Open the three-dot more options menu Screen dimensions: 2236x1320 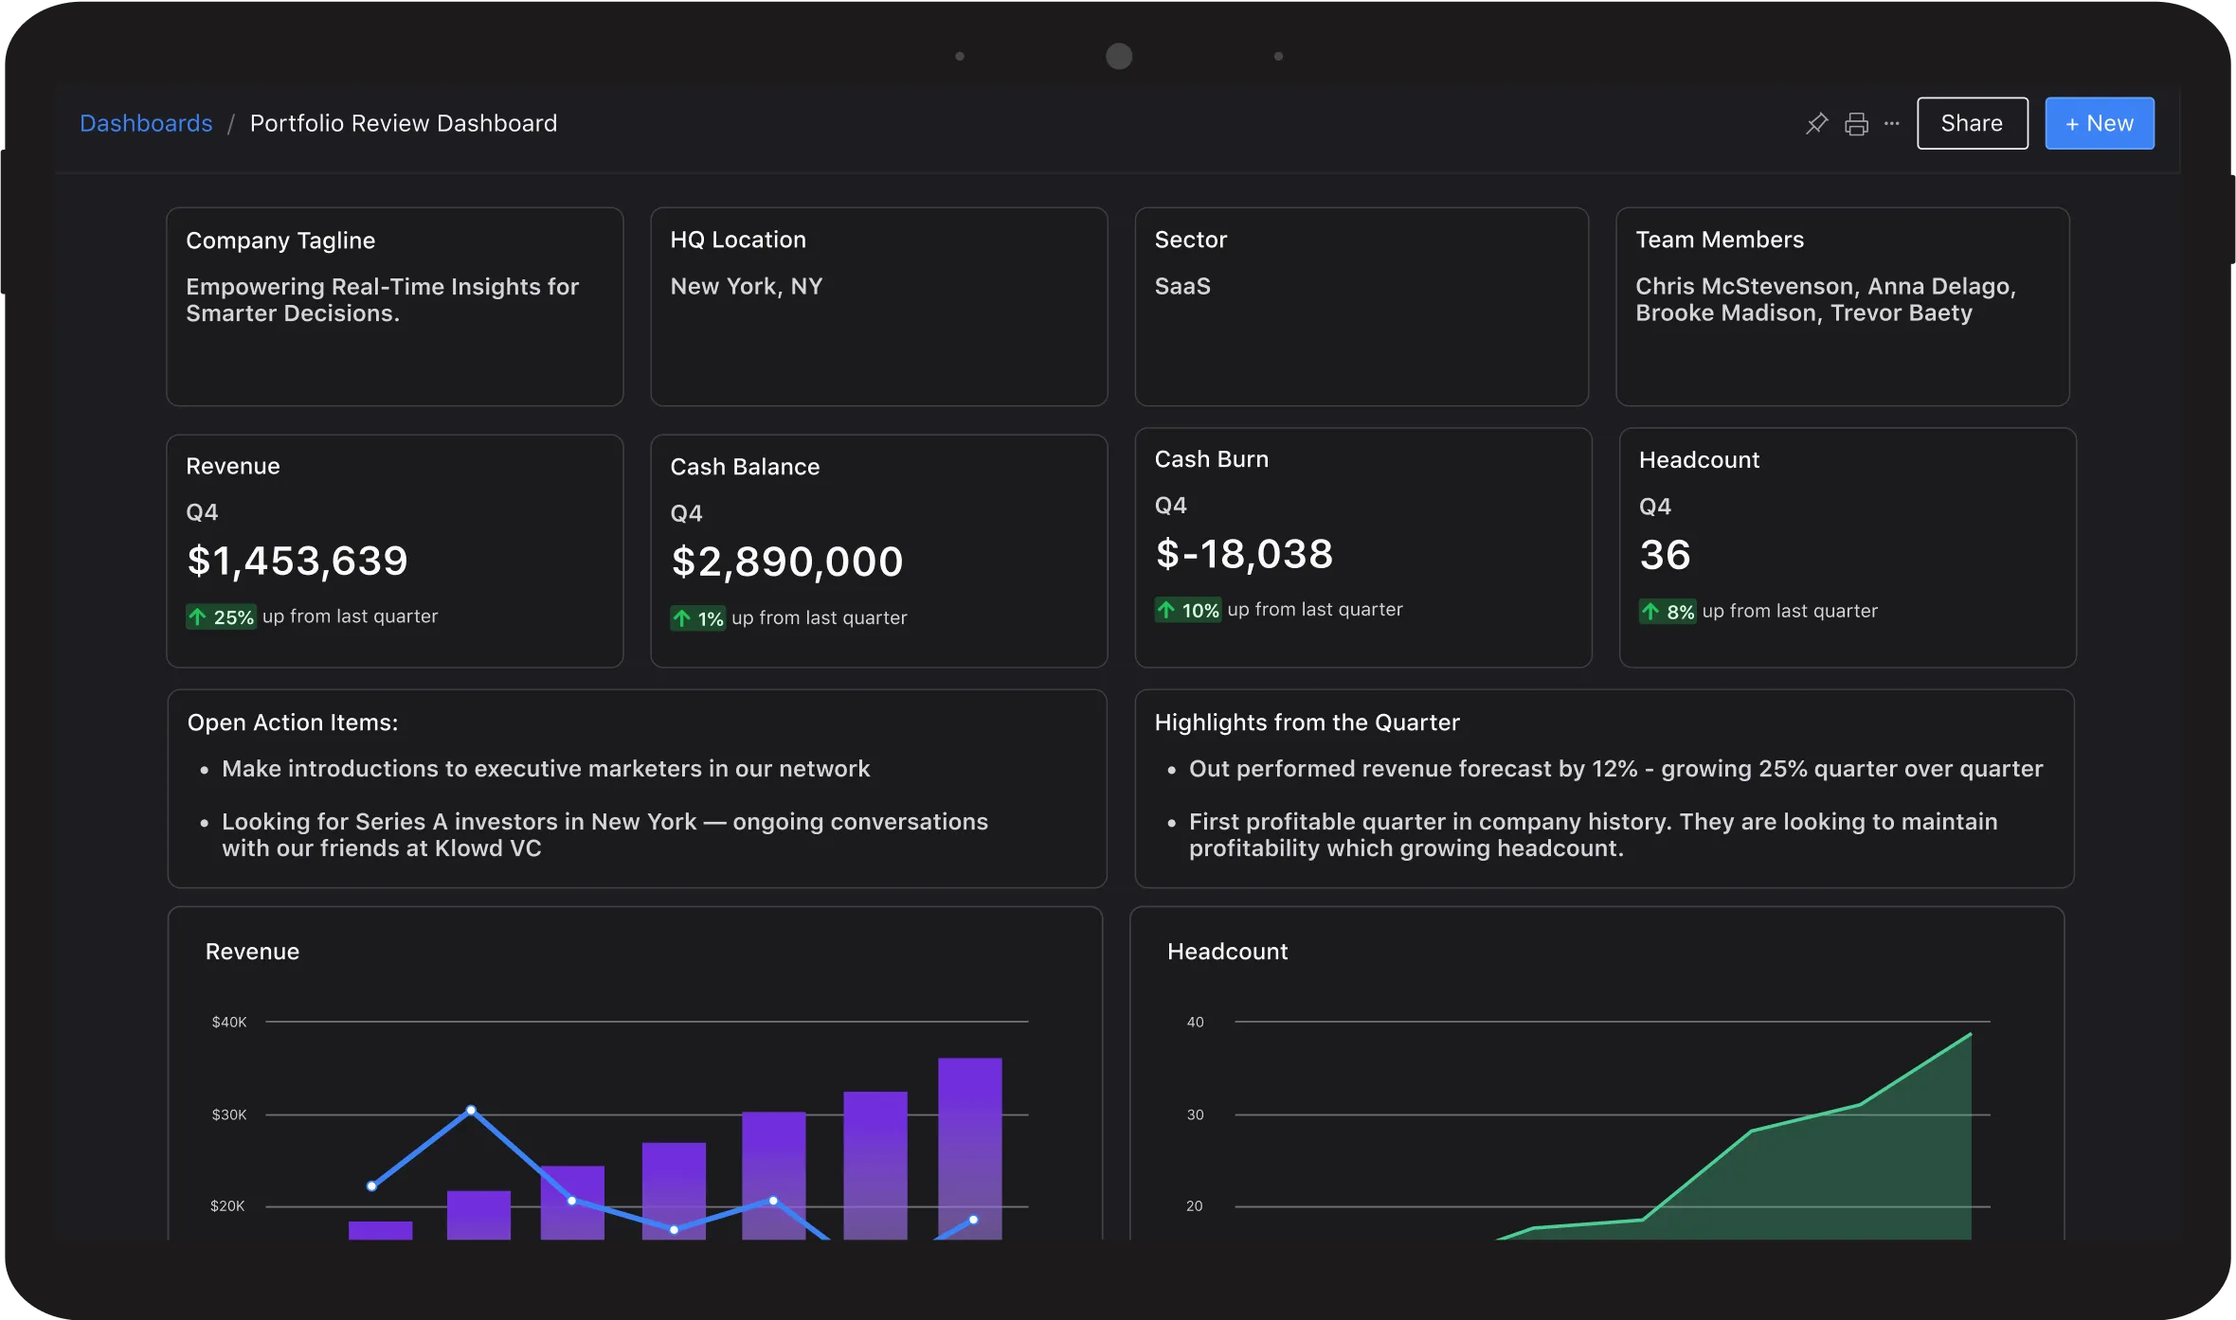coord(1892,123)
